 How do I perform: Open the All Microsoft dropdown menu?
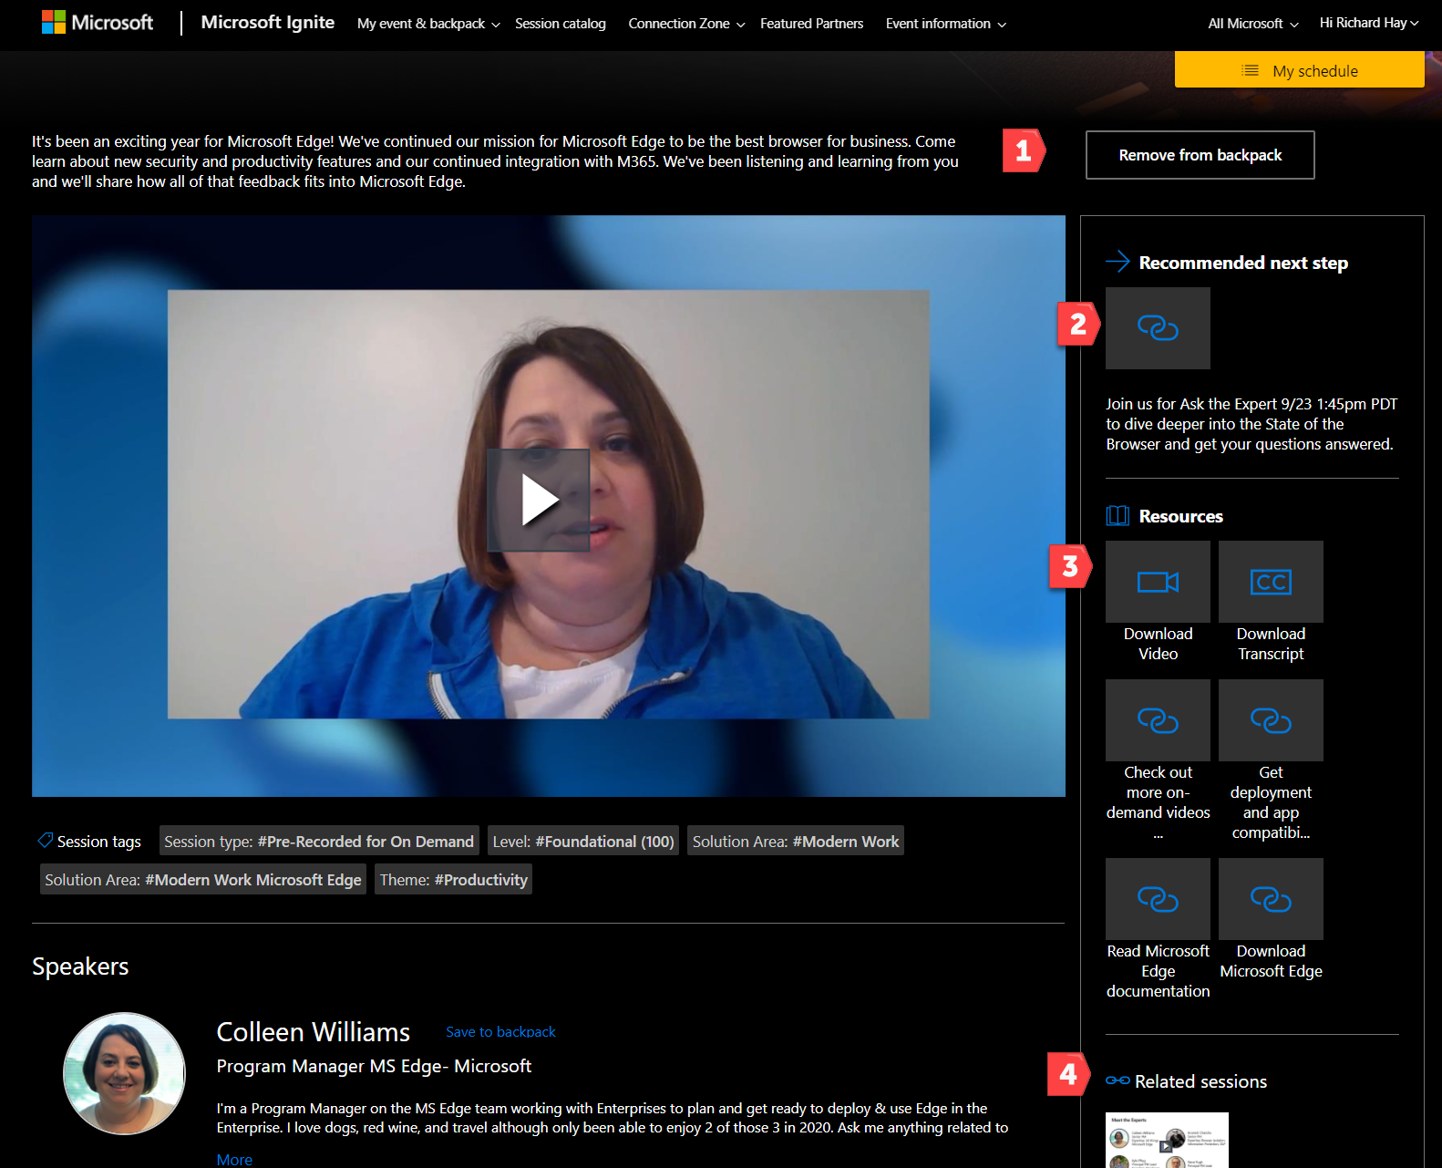point(1252,24)
